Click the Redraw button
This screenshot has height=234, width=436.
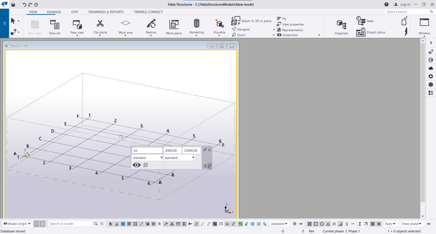click(151, 27)
